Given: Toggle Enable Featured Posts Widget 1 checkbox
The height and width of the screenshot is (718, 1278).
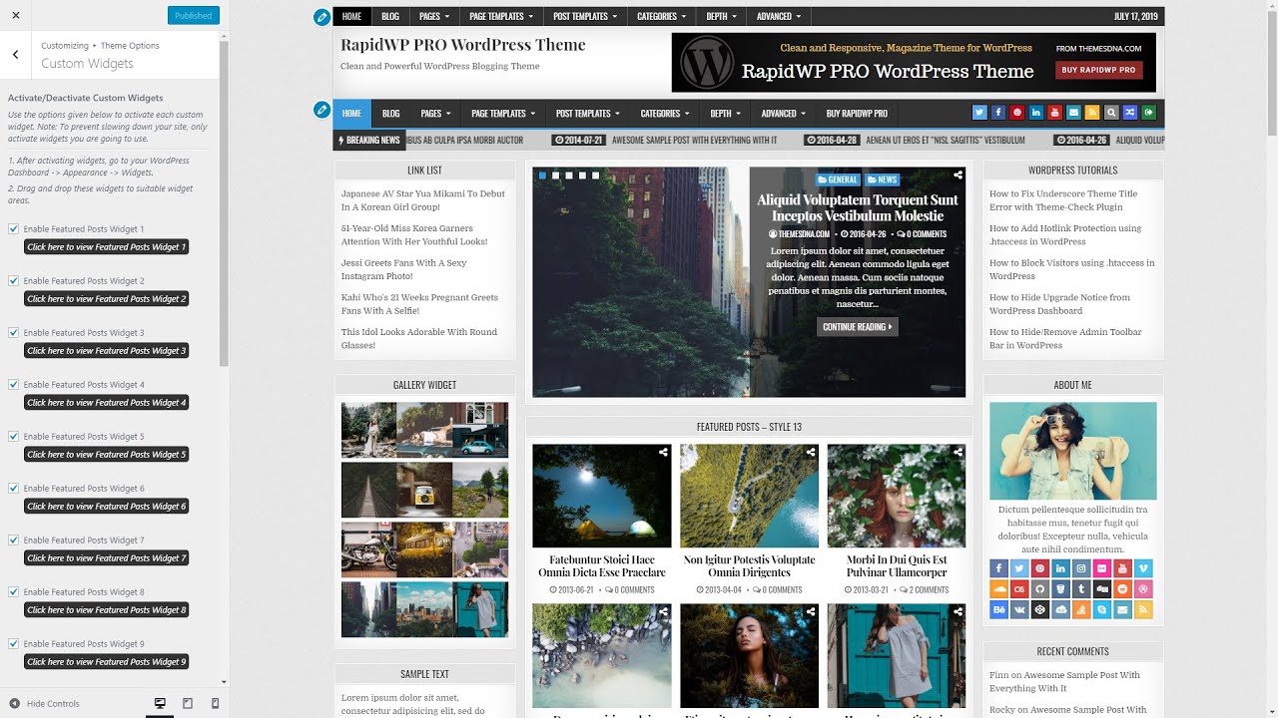Looking at the screenshot, I should coord(13,228).
